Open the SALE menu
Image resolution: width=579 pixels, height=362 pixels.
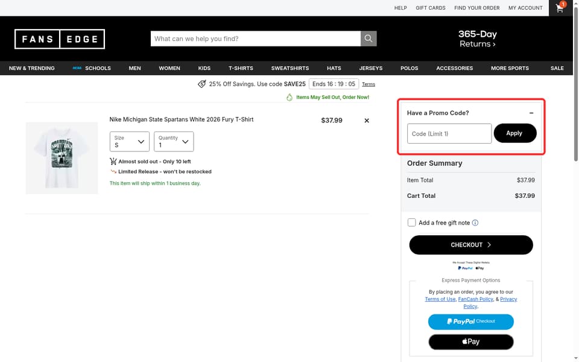[x=557, y=68]
